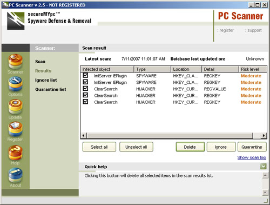Screen dimensions: 270x205
Task: Sort by Infected object column header
Action: point(107,69)
